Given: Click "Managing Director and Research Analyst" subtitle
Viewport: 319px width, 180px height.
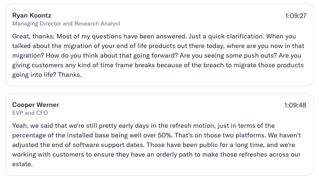Looking at the screenshot, I should [x=66, y=24].
